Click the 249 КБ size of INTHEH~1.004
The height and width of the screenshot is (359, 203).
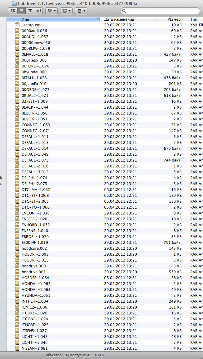click(175, 301)
